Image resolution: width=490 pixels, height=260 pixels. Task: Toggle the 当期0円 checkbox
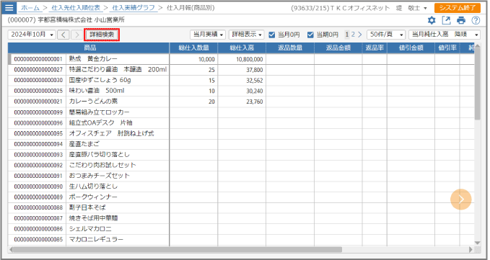point(310,35)
